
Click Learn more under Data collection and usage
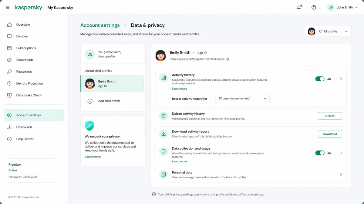tap(179, 161)
